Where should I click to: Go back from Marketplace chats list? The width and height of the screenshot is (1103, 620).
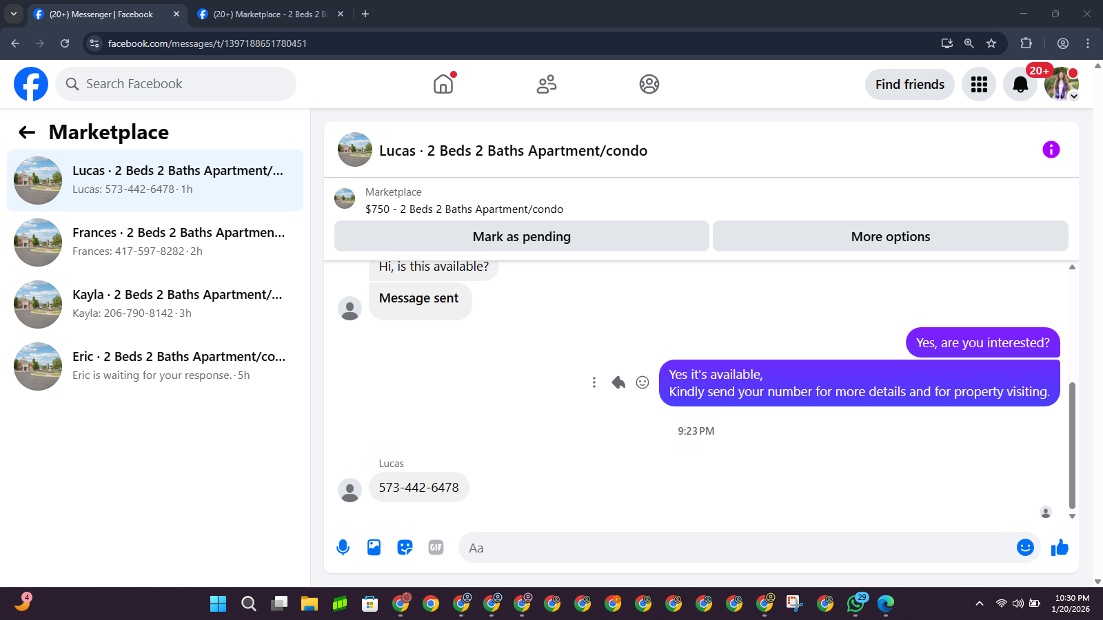[27, 132]
